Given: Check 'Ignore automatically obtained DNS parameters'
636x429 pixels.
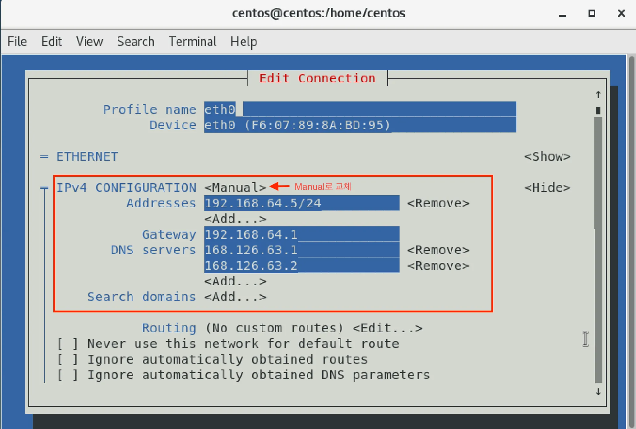Looking at the screenshot, I should tap(68, 375).
